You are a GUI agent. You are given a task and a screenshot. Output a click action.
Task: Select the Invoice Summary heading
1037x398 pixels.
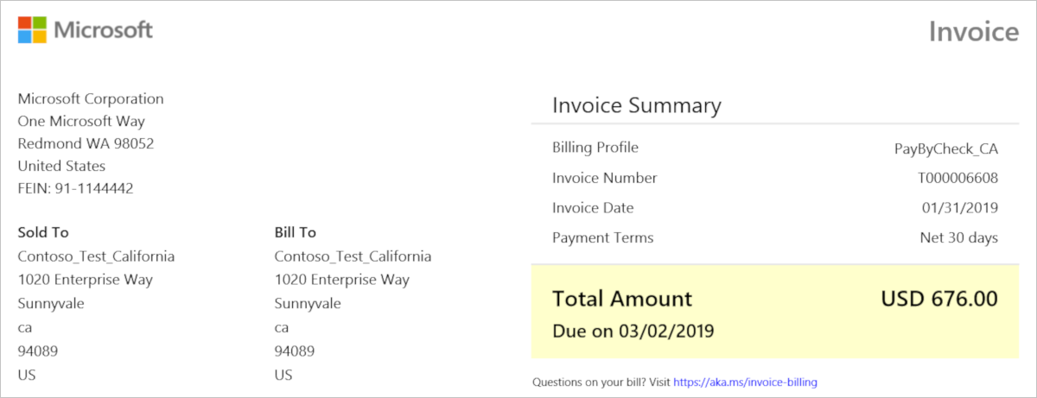click(636, 106)
